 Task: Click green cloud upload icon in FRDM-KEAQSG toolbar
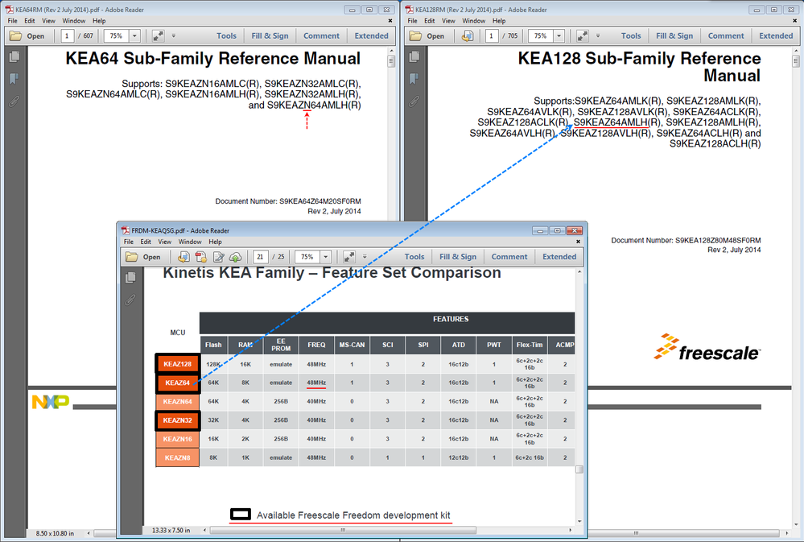(235, 257)
